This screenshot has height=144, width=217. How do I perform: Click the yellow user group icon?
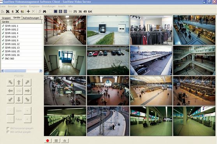[22, 11]
